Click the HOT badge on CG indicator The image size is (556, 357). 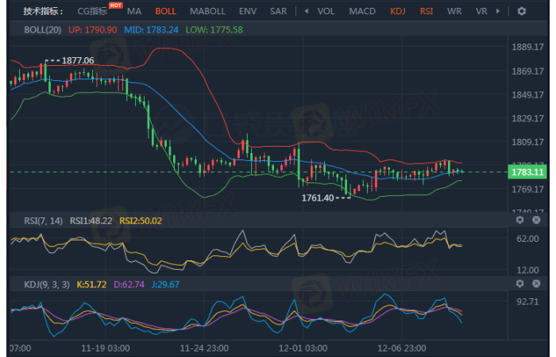point(115,6)
